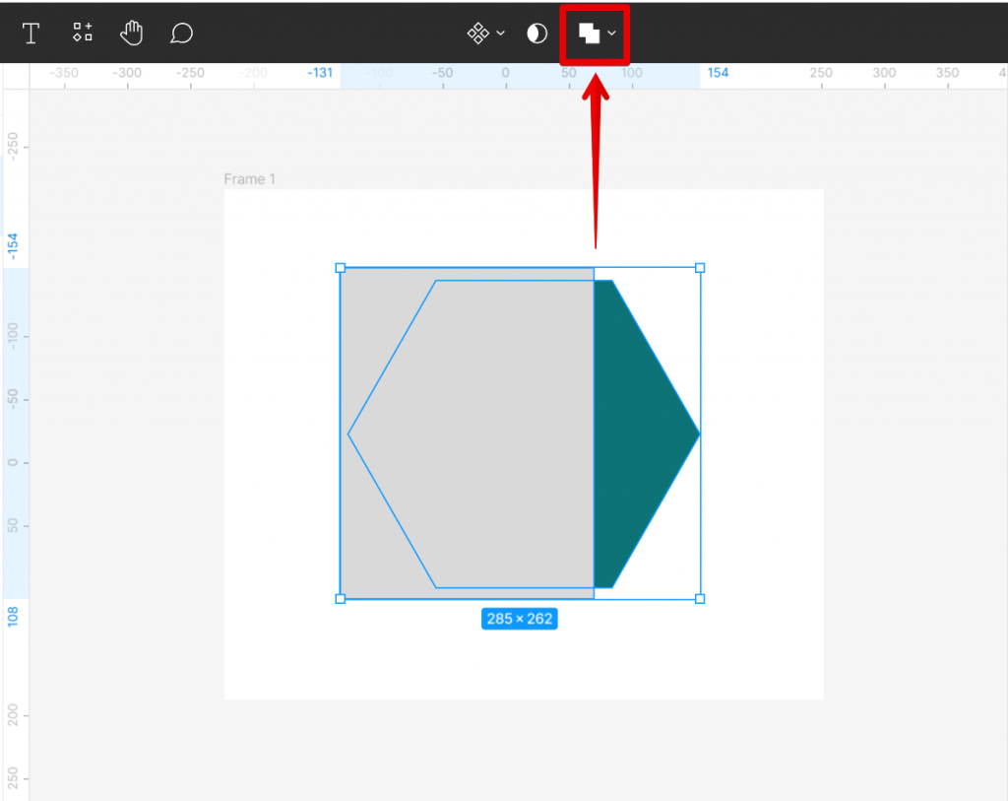The width and height of the screenshot is (1008, 801).
Task: Click the Frame 1 title label
Action: 249,178
